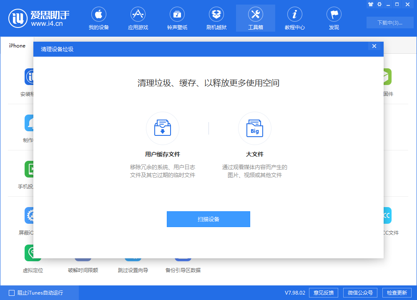The height and width of the screenshot is (300, 417).
Task: Open the settings gear in the title bar
Action: (x=379, y=4)
